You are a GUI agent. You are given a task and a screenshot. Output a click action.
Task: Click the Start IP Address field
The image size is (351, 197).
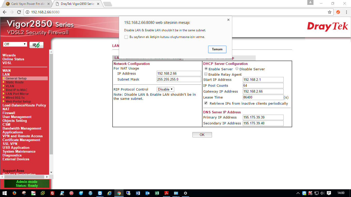pos(263,80)
